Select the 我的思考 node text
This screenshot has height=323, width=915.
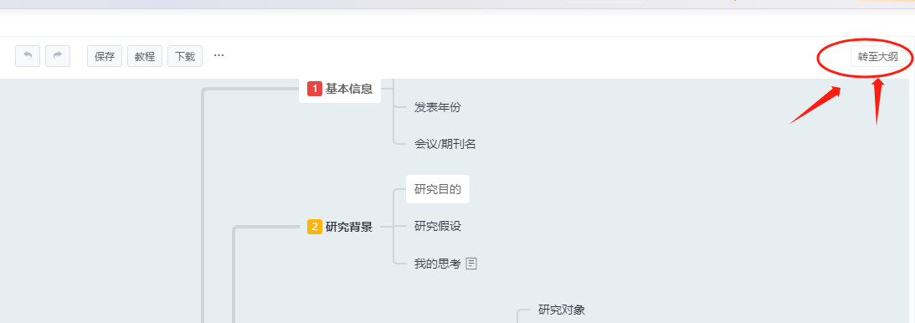click(x=438, y=264)
